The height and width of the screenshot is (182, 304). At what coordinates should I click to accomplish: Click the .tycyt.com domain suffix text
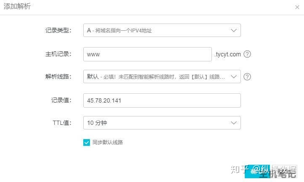coord(227,54)
